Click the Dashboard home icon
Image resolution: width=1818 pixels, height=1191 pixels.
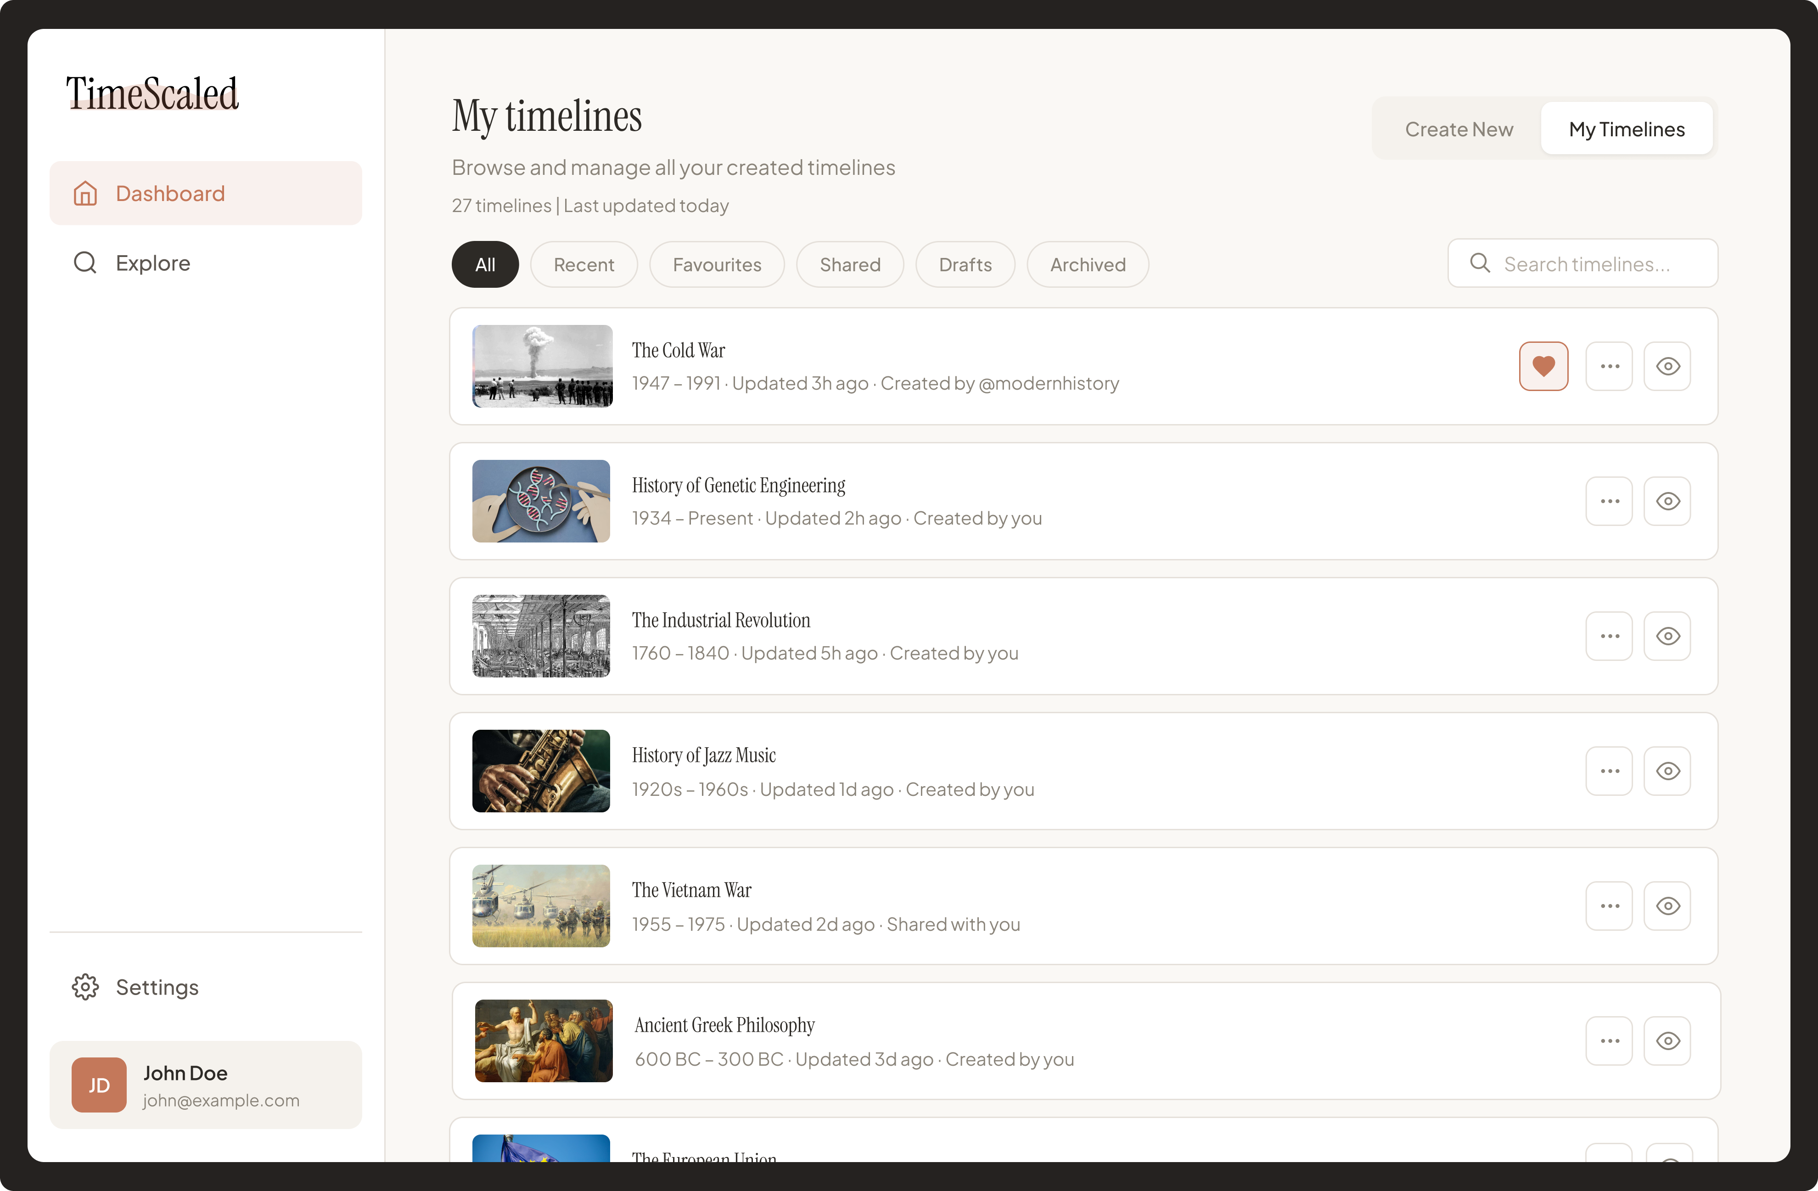(x=85, y=193)
